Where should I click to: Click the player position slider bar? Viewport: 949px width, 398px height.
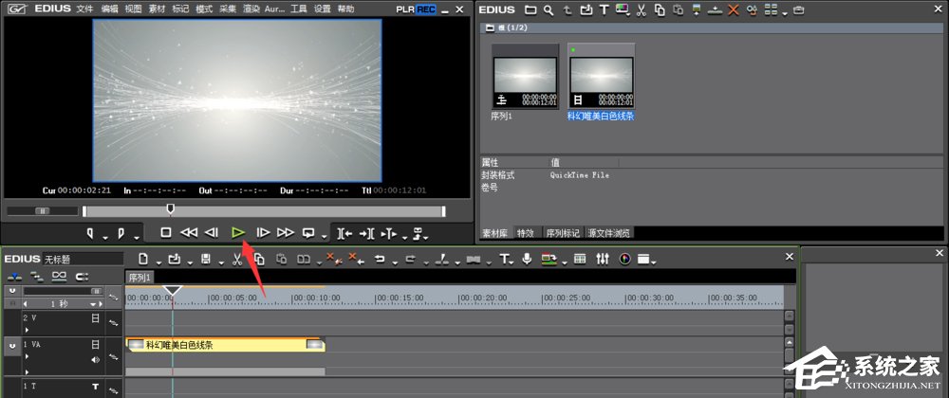coord(263,210)
